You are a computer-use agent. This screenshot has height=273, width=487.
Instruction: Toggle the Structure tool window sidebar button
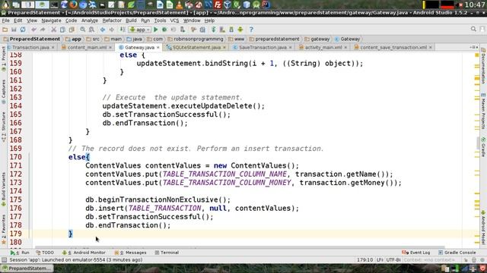[x=3, y=127]
